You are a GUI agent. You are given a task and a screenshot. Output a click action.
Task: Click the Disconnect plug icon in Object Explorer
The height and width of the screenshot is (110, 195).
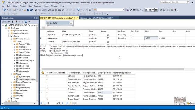pyautogui.click(x=16, y=22)
